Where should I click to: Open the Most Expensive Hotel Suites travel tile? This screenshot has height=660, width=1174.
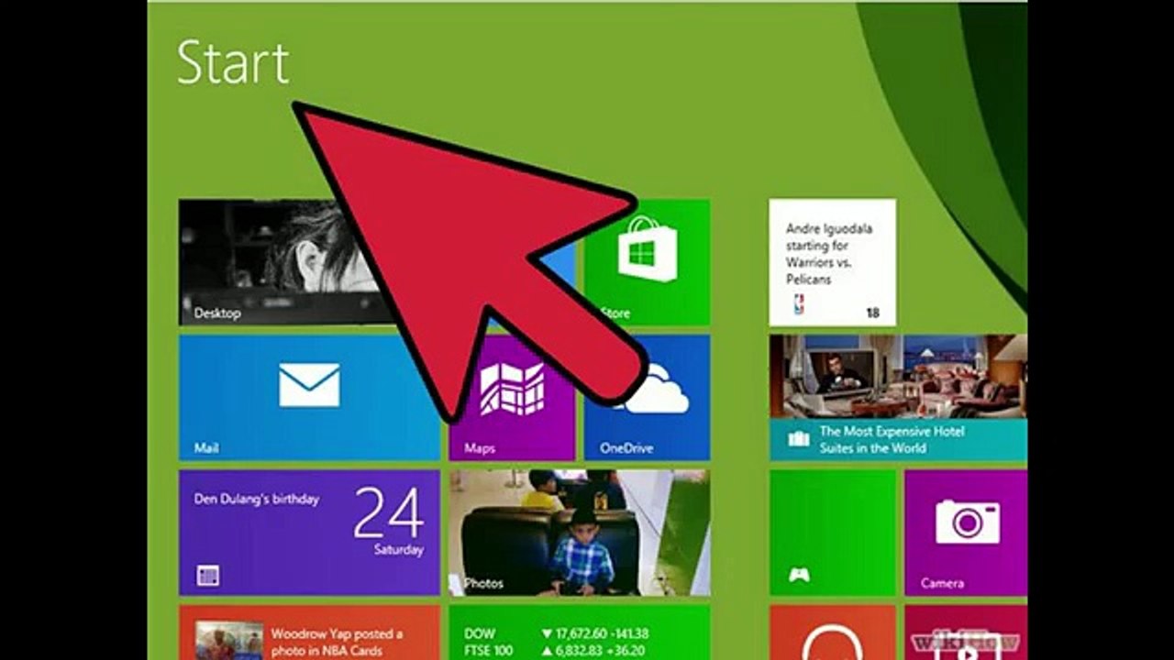point(898,397)
